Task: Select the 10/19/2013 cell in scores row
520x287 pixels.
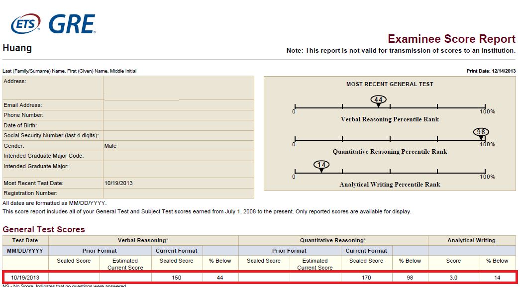Action: pyautogui.click(x=25, y=278)
